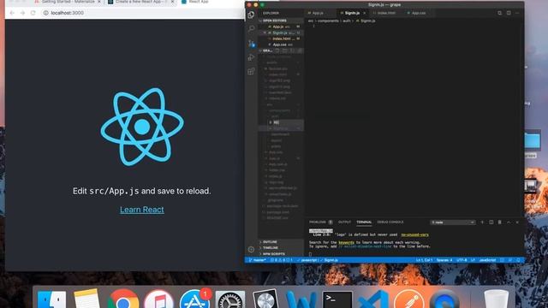Click the components breadcrumb segment
The width and height of the screenshot is (548, 308).
tap(328, 21)
